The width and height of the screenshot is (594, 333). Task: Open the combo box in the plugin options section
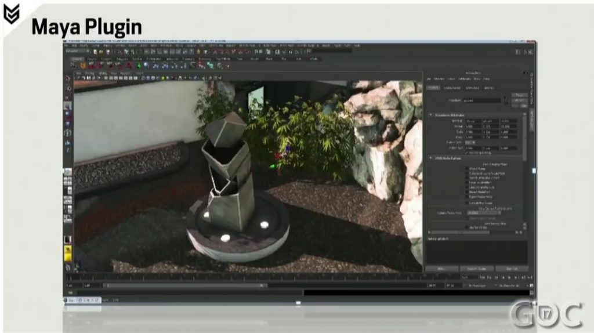click(484, 213)
